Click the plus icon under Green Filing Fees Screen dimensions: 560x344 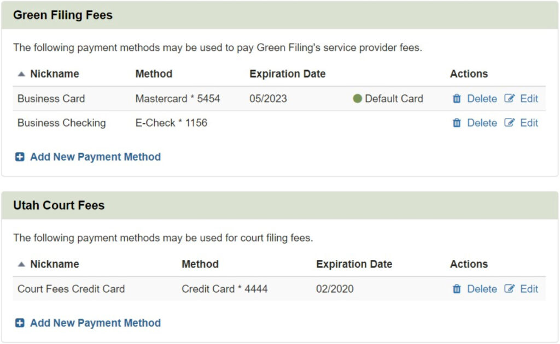(x=19, y=157)
